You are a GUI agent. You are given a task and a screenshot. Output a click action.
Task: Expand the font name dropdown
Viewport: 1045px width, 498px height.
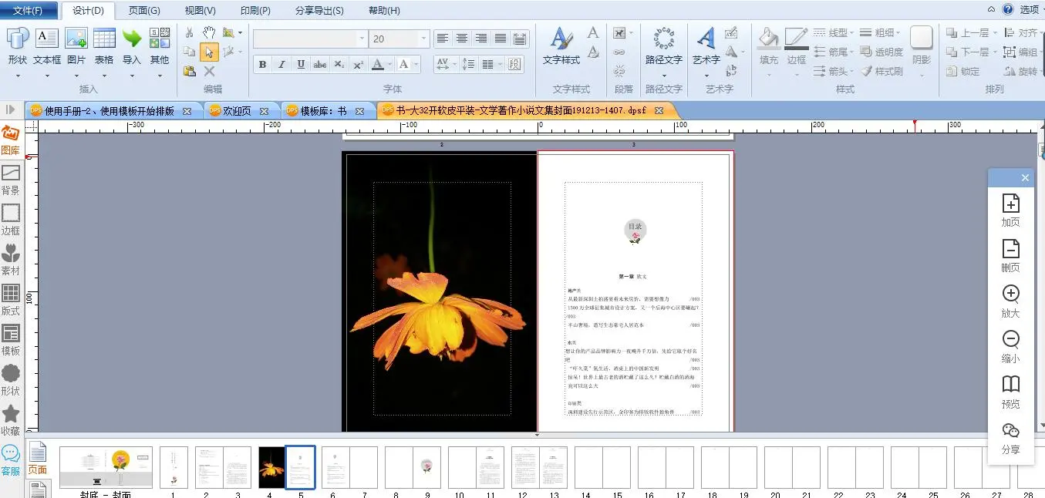[x=362, y=39]
